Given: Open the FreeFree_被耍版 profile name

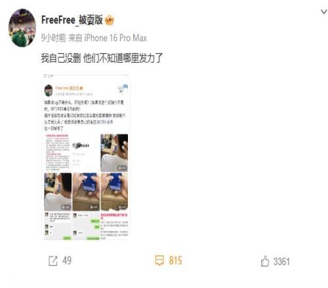Looking at the screenshot, I should [x=72, y=20].
